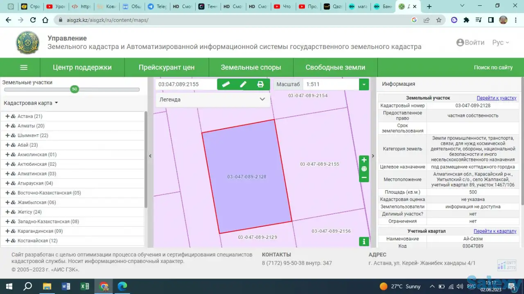Click the globe full-extent map button
This screenshot has width=524, height=294.
click(364, 169)
